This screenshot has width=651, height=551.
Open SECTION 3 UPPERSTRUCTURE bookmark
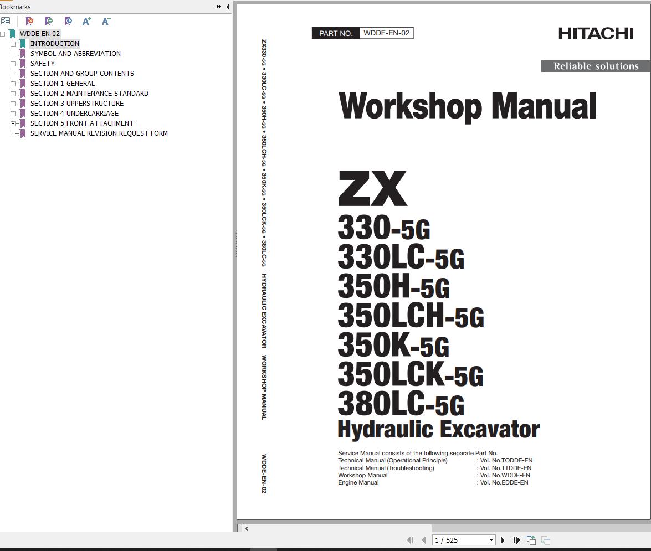pyautogui.click(x=77, y=104)
